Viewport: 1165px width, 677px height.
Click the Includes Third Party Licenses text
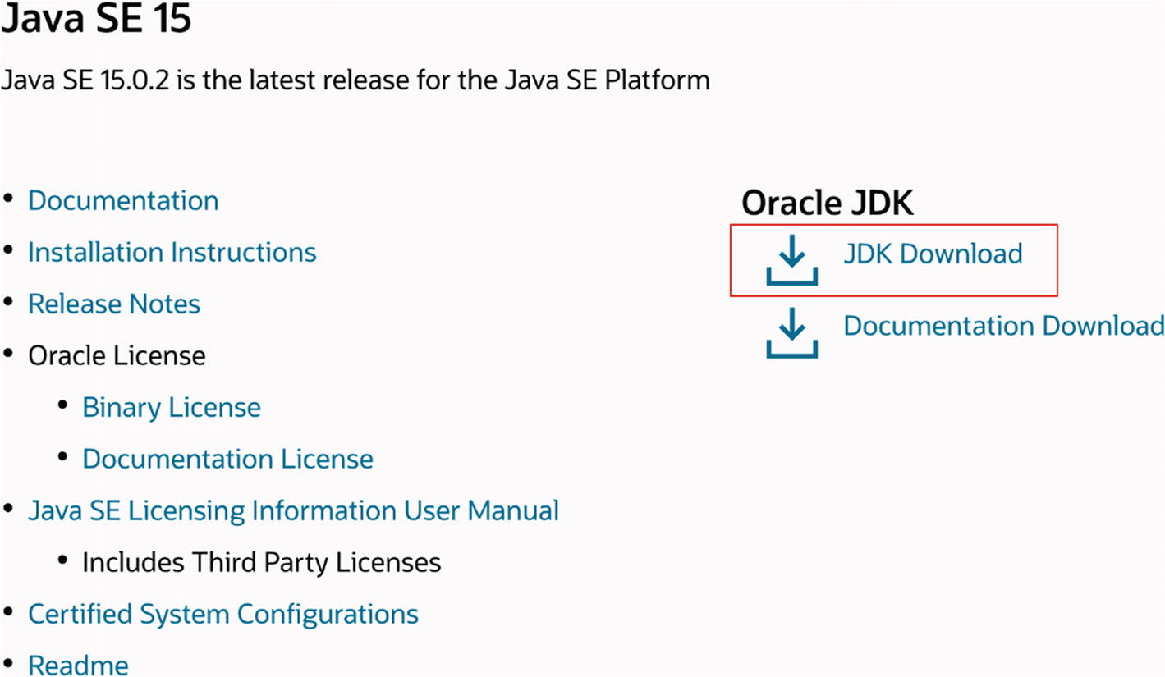(262, 563)
